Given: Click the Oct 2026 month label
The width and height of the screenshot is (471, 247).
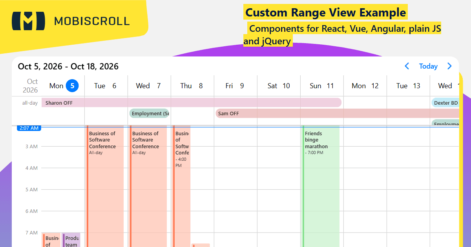Looking at the screenshot, I should [x=31, y=86].
